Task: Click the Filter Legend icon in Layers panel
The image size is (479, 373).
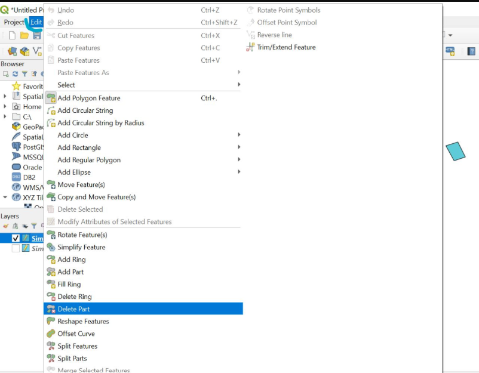Action: click(34, 224)
